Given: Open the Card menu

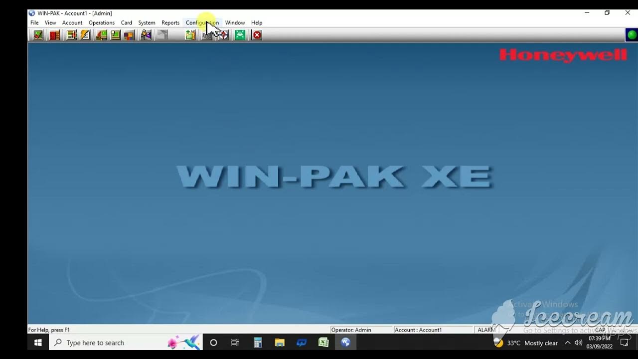Looking at the screenshot, I should tap(127, 22).
